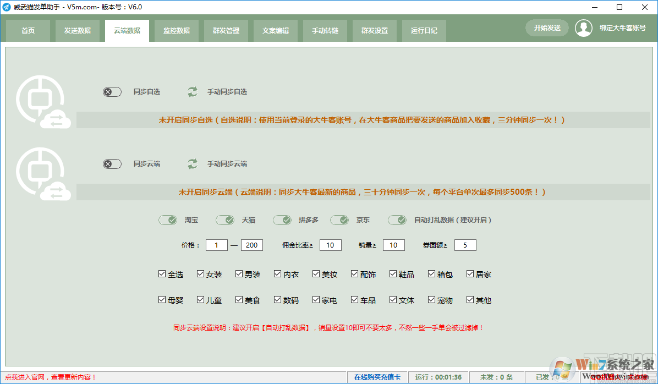
Task: Uncheck the 女装 category checkbox
Action: (x=200, y=273)
